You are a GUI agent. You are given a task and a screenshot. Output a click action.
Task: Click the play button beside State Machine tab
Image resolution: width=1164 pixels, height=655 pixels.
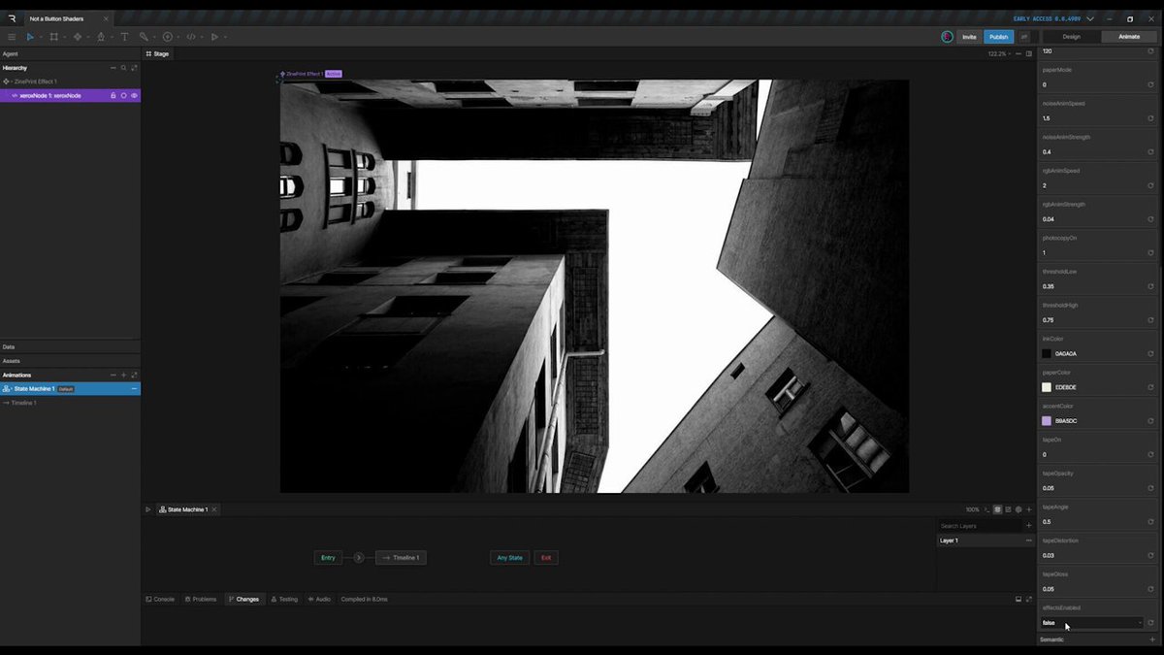click(148, 509)
